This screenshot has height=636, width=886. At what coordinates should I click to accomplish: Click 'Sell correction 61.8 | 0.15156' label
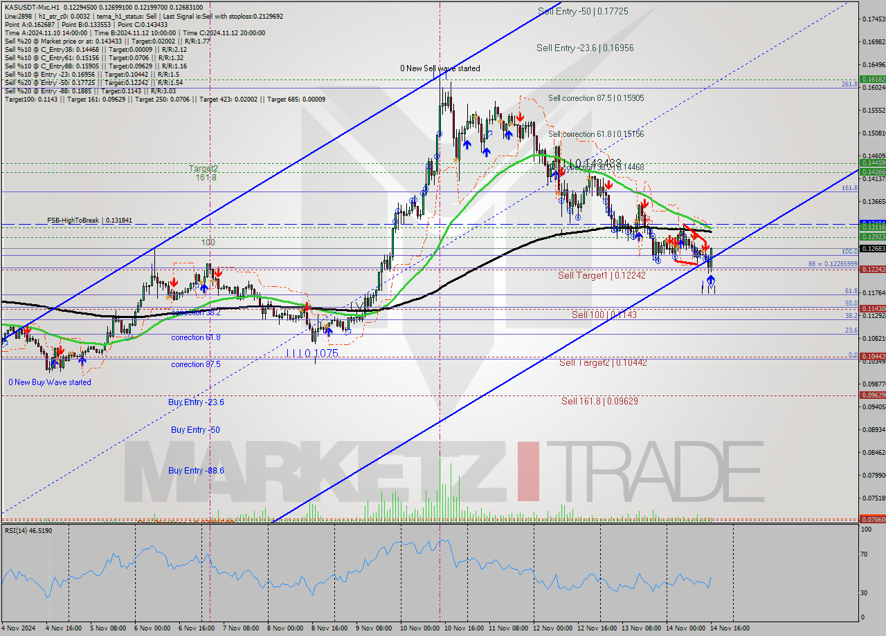tap(596, 134)
